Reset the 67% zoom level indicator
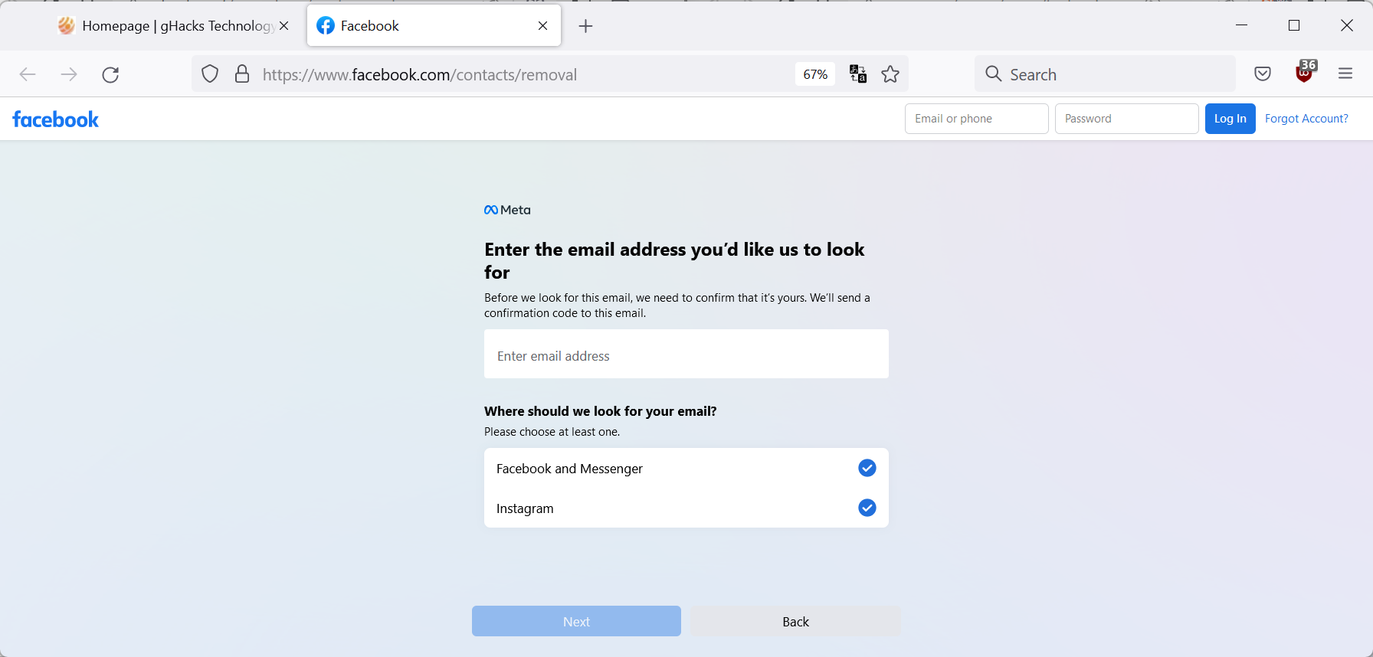 click(815, 74)
